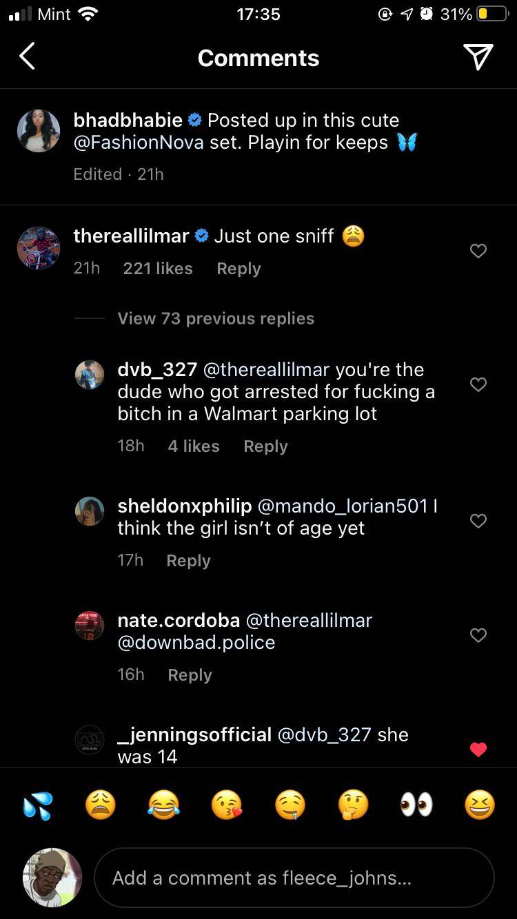Viewport: 517px width, 919px height.
Task: Insert the eyes emoji
Action: 416,805
